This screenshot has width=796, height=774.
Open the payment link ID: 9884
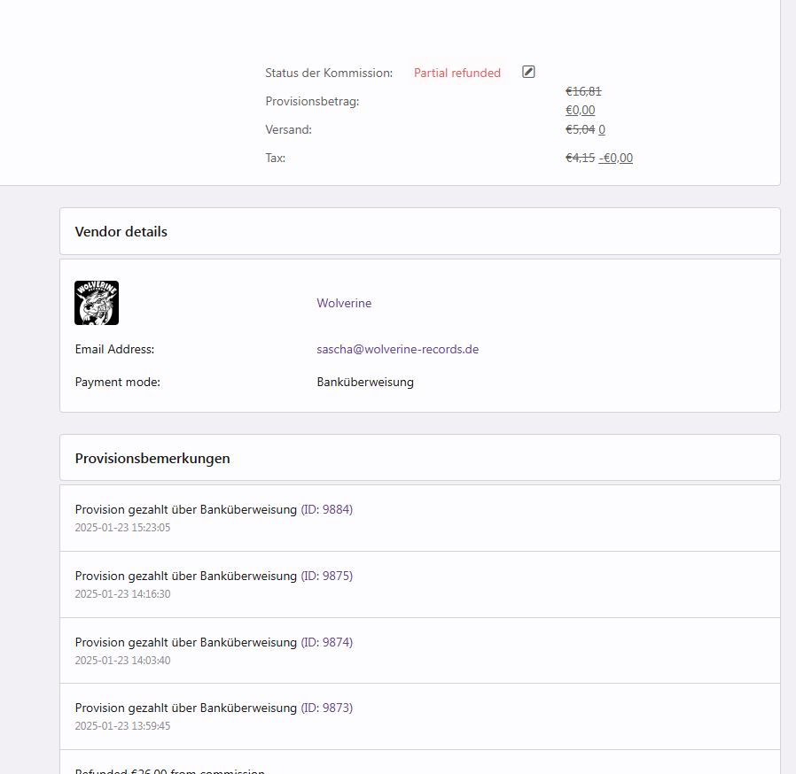coord(327,509)
